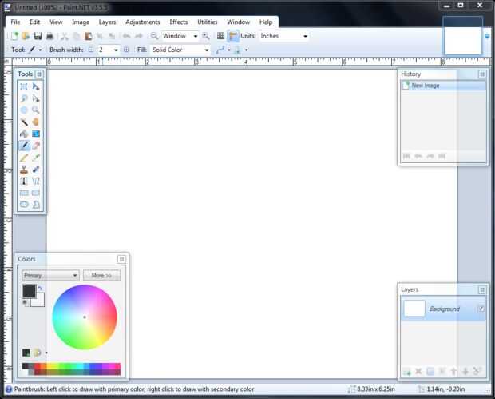The height and width of the screenshot is (399, 495).
Task: Select the Ellipse shape tool
Action: pos(24,205)
